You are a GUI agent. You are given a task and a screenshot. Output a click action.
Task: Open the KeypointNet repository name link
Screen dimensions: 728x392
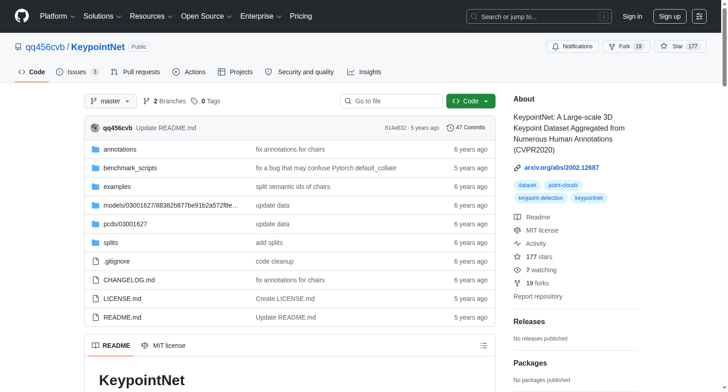tap(98, 47)
